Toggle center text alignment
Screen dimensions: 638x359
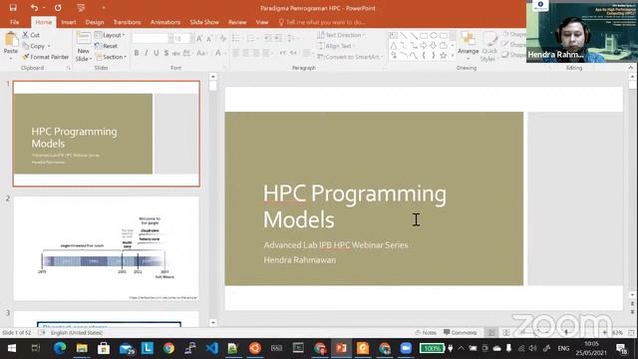click(x=246, y=53)
